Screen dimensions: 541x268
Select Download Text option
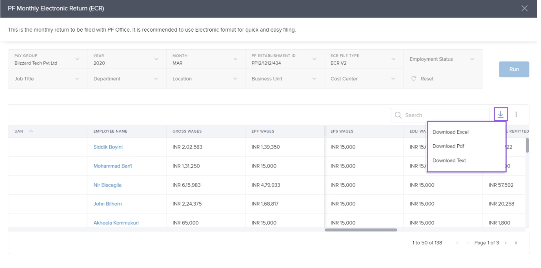[x=449, y=160]
